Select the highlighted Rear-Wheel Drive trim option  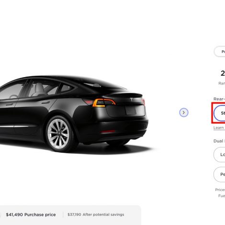click(x=219, y=113)
